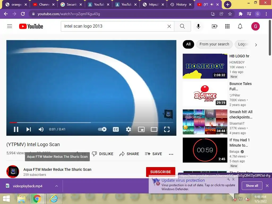The image size is (272, 204).
Task: Select the From your search chip
Action: click(x=214, y=44)
